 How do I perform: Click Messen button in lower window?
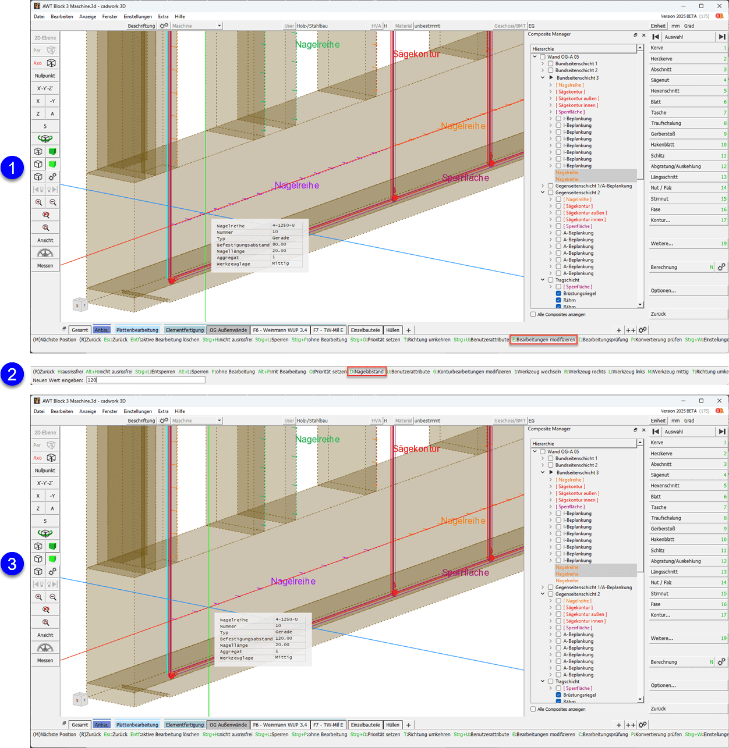coord(45,660)
